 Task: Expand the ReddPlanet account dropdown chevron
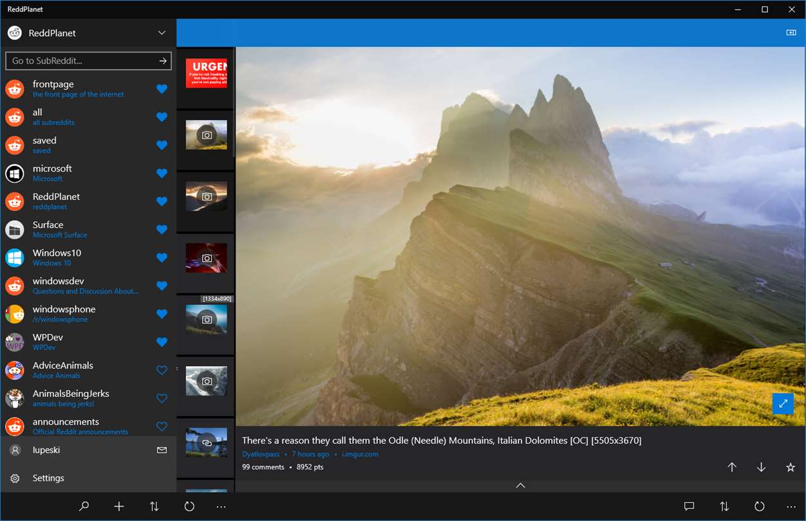tap(162, 33)
